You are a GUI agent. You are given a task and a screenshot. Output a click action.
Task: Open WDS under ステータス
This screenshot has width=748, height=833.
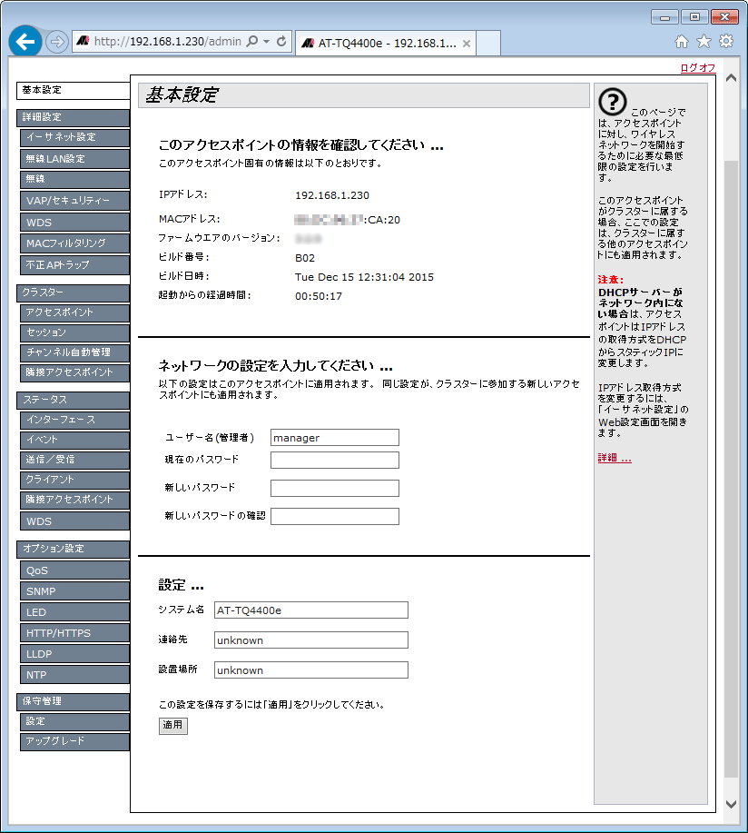click(x=74, y=521)
